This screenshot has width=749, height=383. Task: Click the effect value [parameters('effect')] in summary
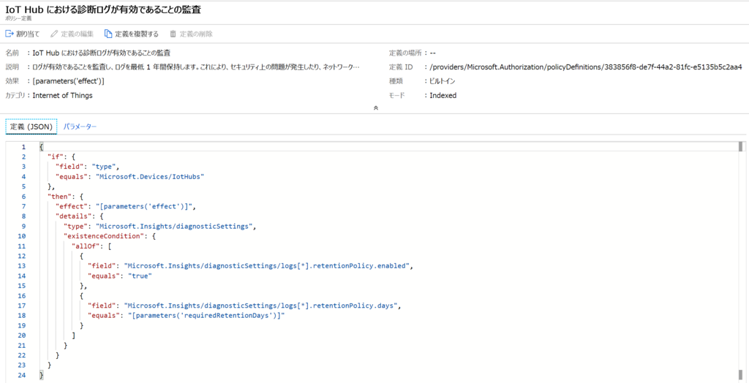coord(68,81)
